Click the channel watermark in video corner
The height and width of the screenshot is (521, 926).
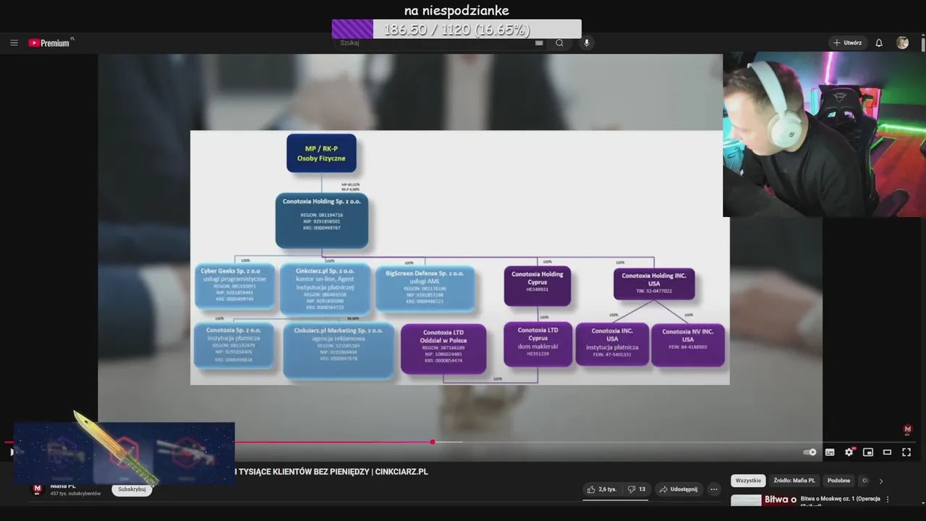pos(908,430)
